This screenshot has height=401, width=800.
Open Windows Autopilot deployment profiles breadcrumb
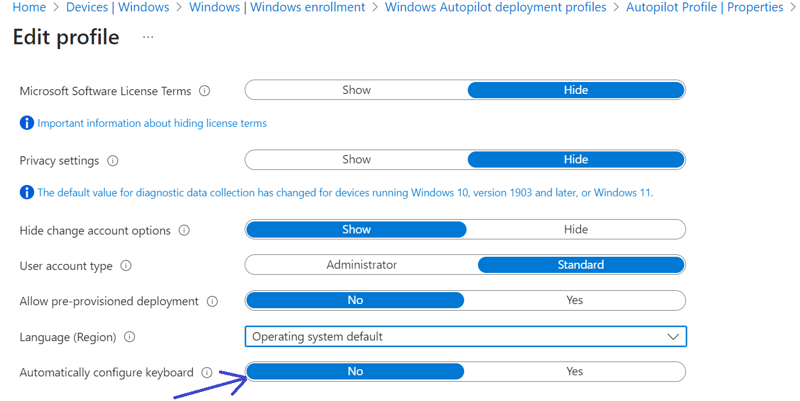pyautogui.click(x=495, y=7)
